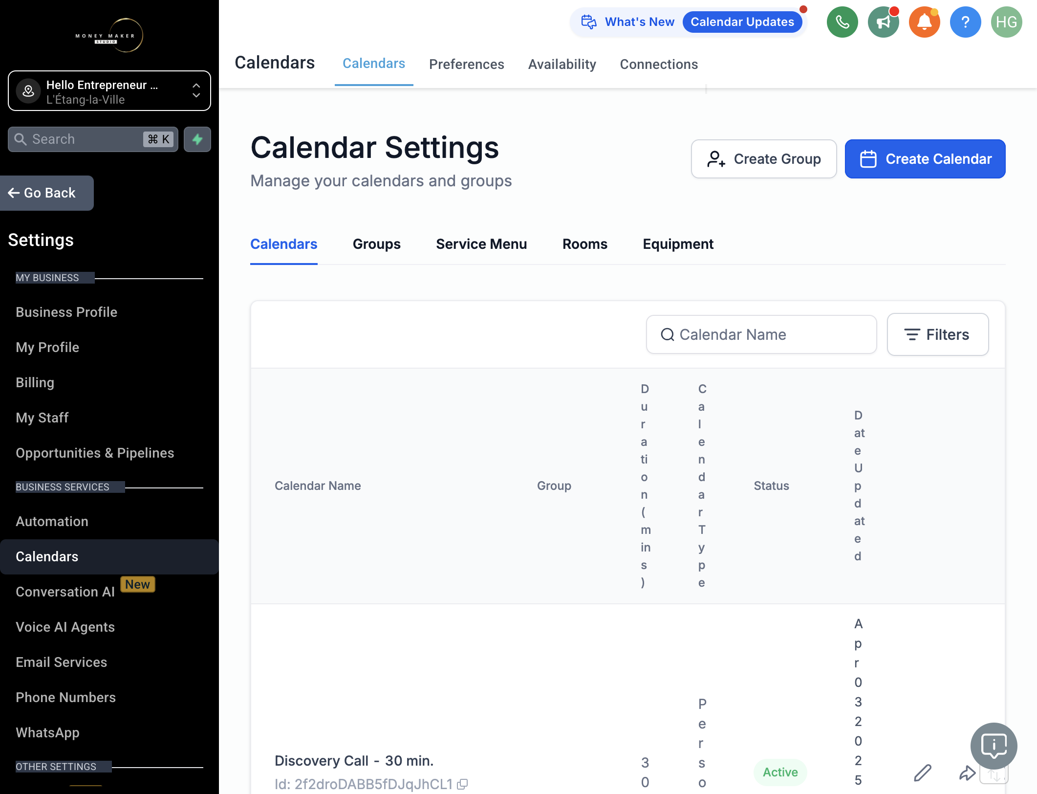Click the Go Back button

47,193
